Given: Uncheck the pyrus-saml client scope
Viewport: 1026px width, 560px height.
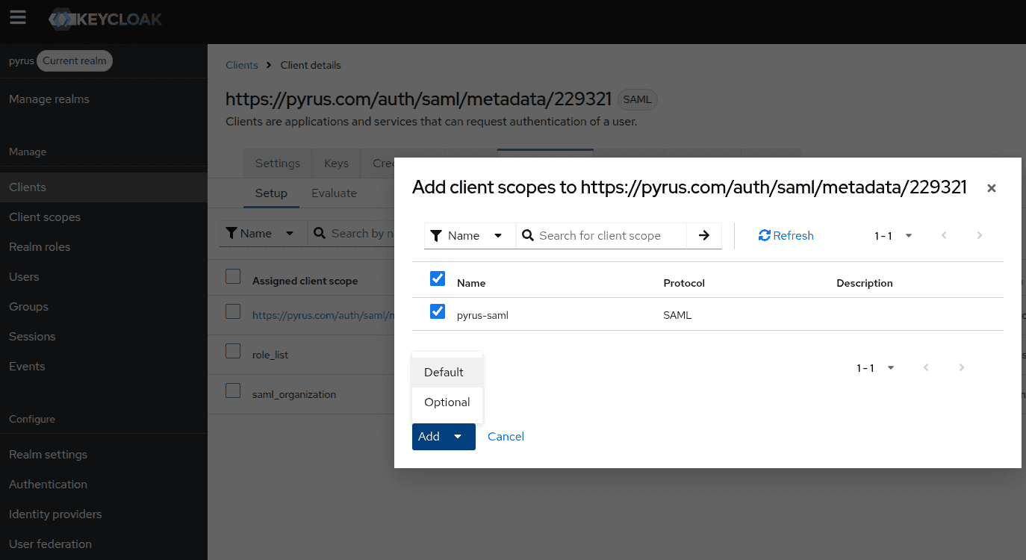Looking at the screenshot, I should 437,311.
